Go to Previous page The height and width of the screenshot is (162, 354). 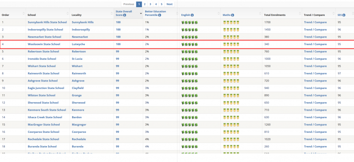[129, 4]
